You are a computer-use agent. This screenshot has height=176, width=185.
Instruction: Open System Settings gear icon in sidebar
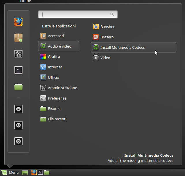coord(18,54)
